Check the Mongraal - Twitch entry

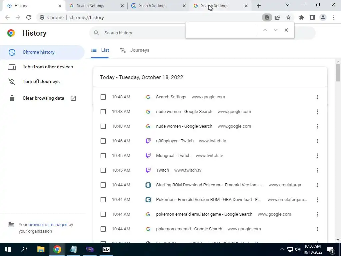(x=103, y=156)
